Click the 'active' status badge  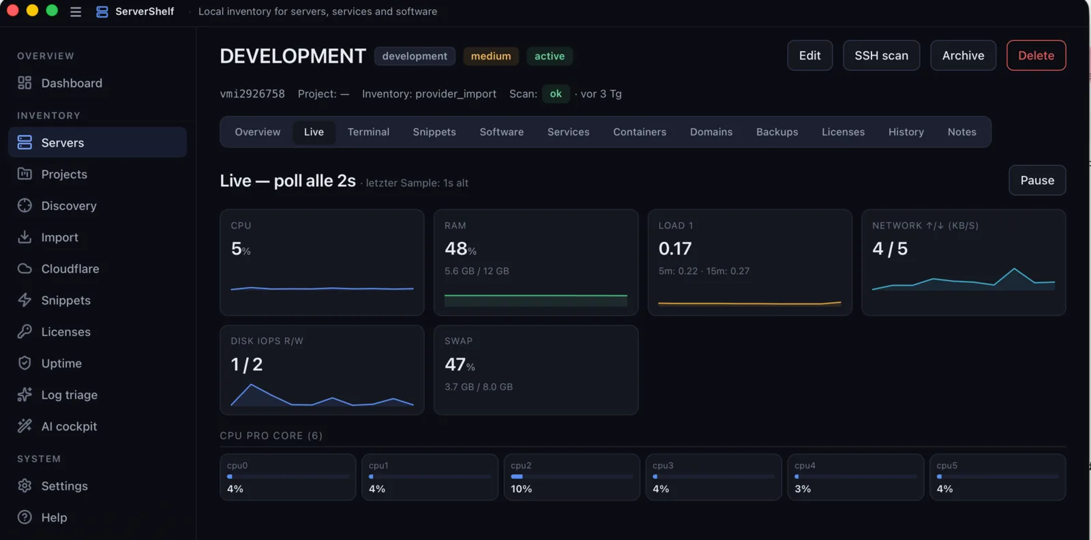point(550,56)
